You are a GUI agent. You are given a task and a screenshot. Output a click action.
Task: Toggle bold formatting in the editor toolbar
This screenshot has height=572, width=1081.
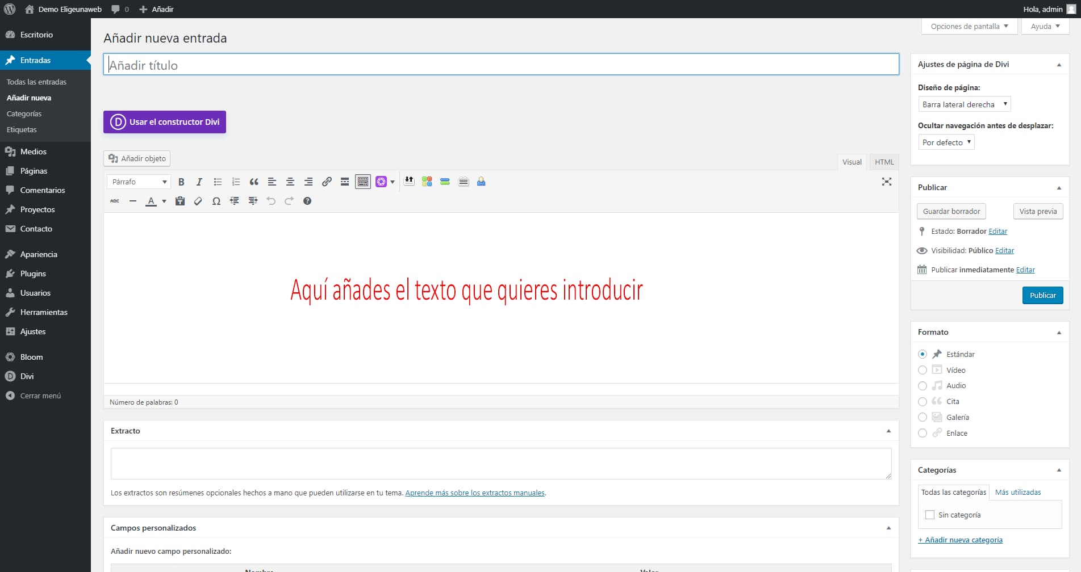click(x=181, y=182)
